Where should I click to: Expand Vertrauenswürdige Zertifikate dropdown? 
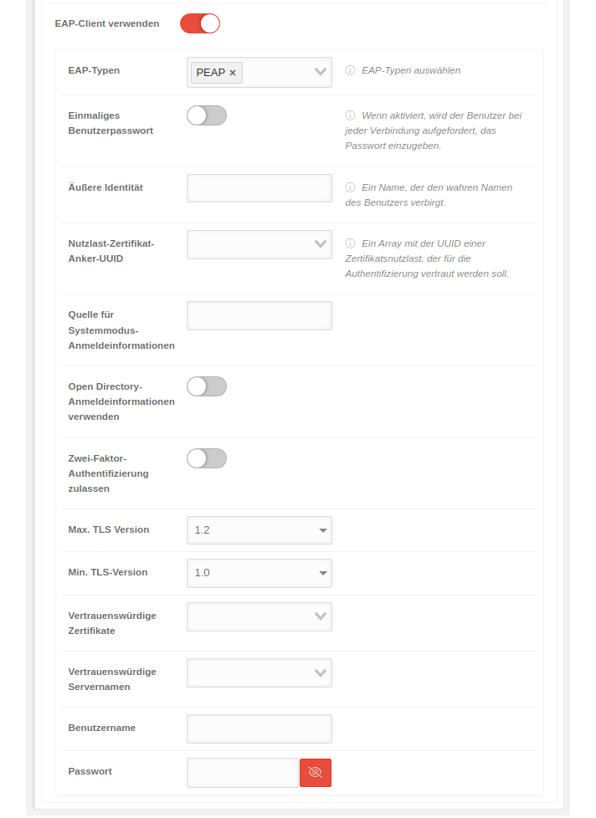coord(259,616)
